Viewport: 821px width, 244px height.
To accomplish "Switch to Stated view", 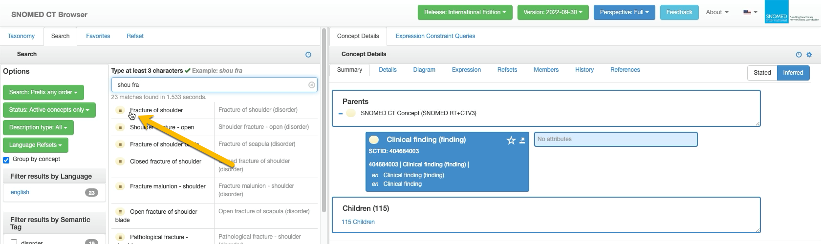I will pyautogui.click(x=762, y=73).
